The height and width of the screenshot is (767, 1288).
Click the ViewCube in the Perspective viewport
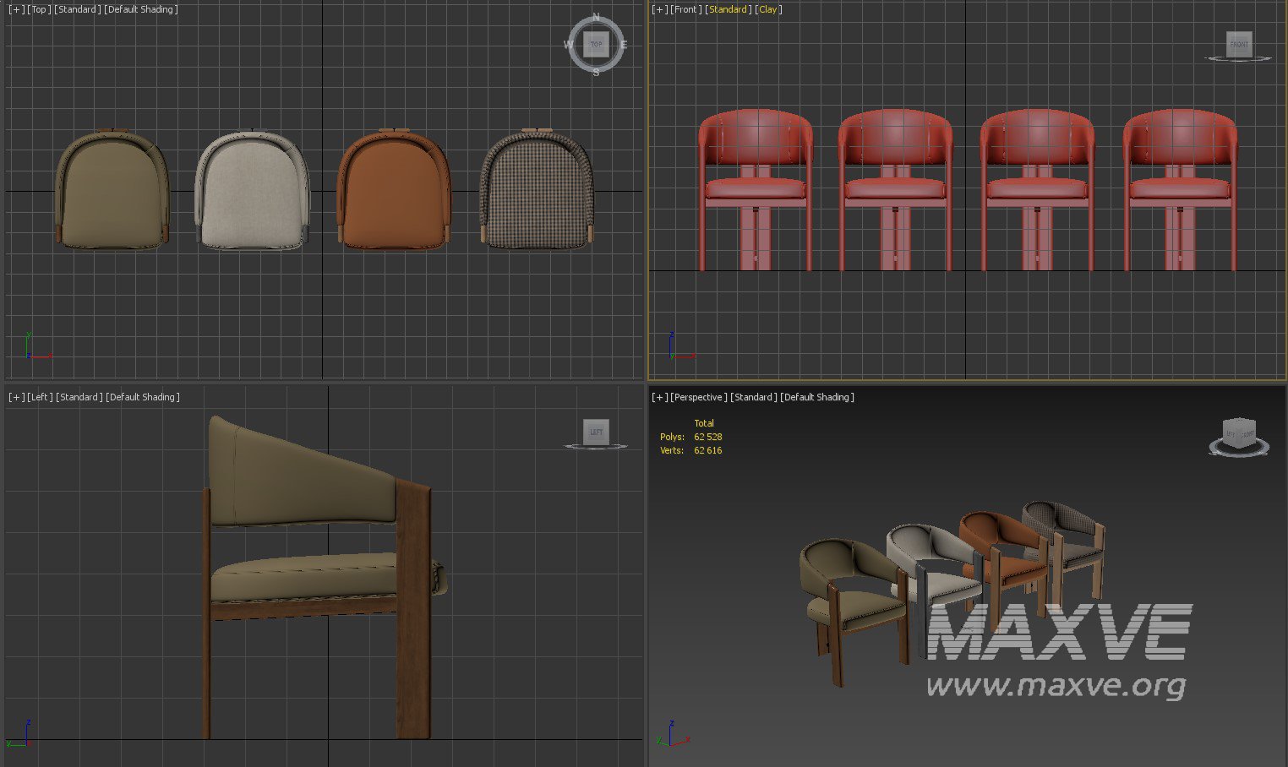pyautogui.click(x=1238, y=433)
